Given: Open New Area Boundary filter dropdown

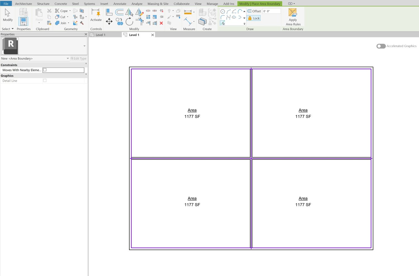Looking at the screenshot, I should coord(68,58).
